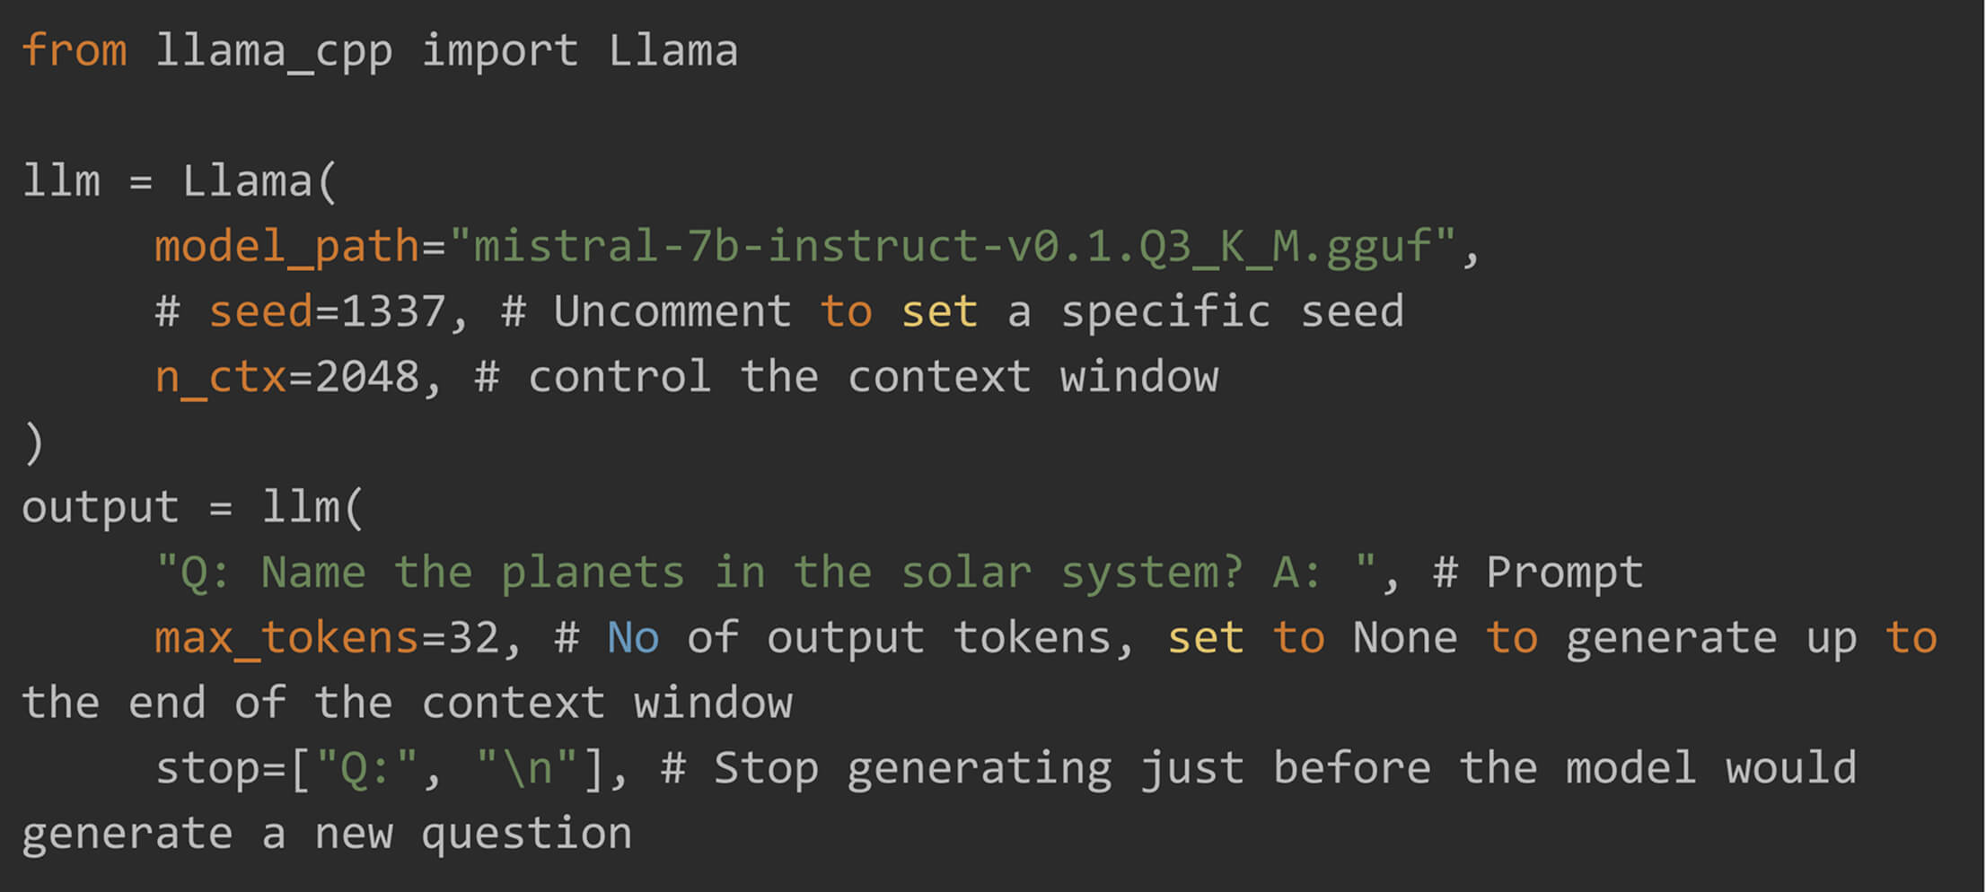Click the blue "No" word in the comment

pos(633,638)
